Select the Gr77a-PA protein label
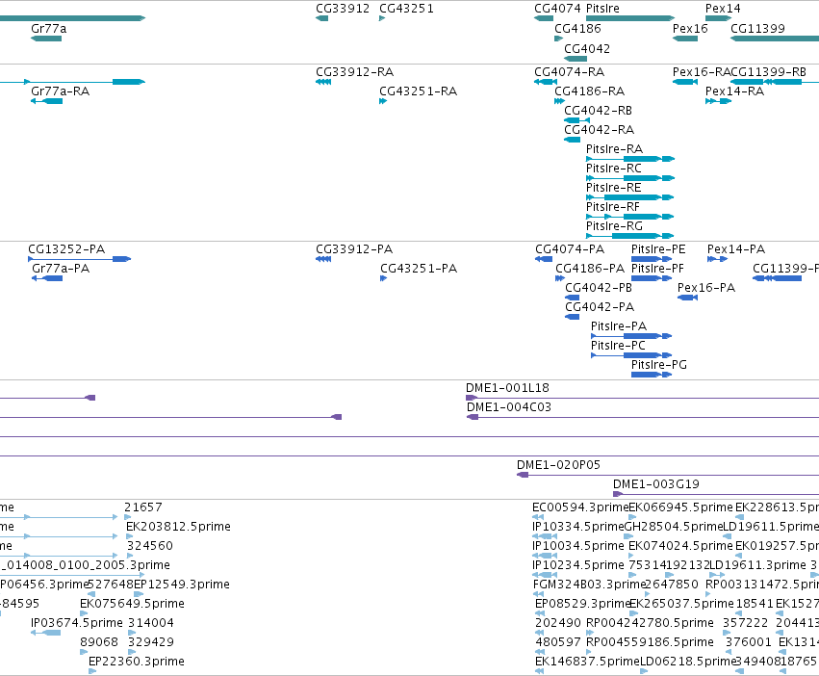Screen dimensions: 819x676 [61, 269]
